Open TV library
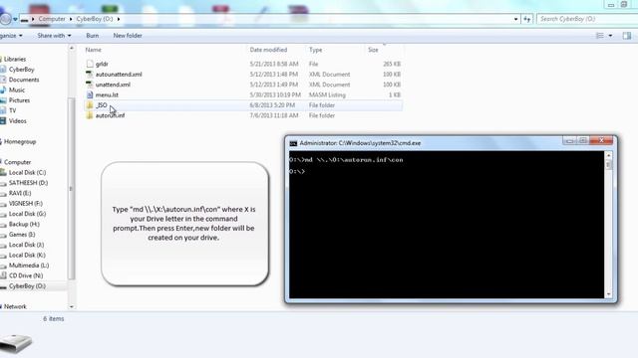 (13, 110)
